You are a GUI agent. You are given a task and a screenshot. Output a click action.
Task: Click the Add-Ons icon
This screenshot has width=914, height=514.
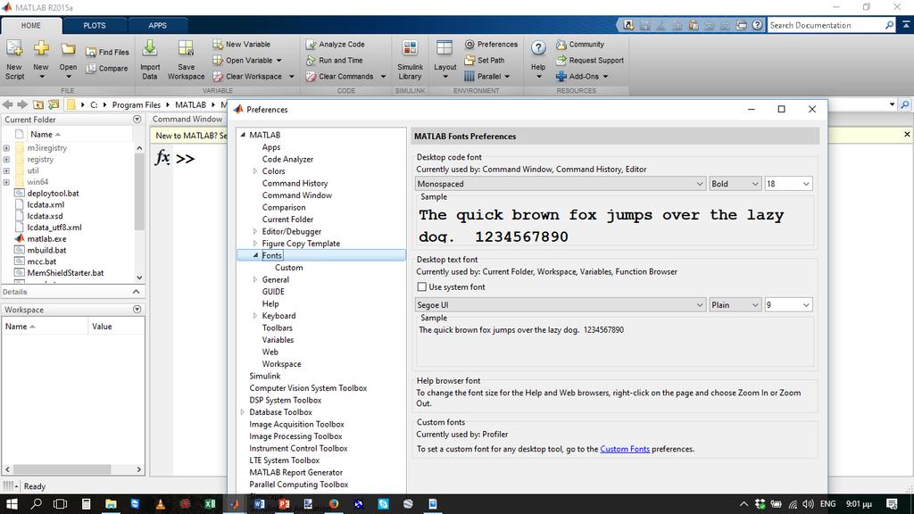tap(561, 77)
